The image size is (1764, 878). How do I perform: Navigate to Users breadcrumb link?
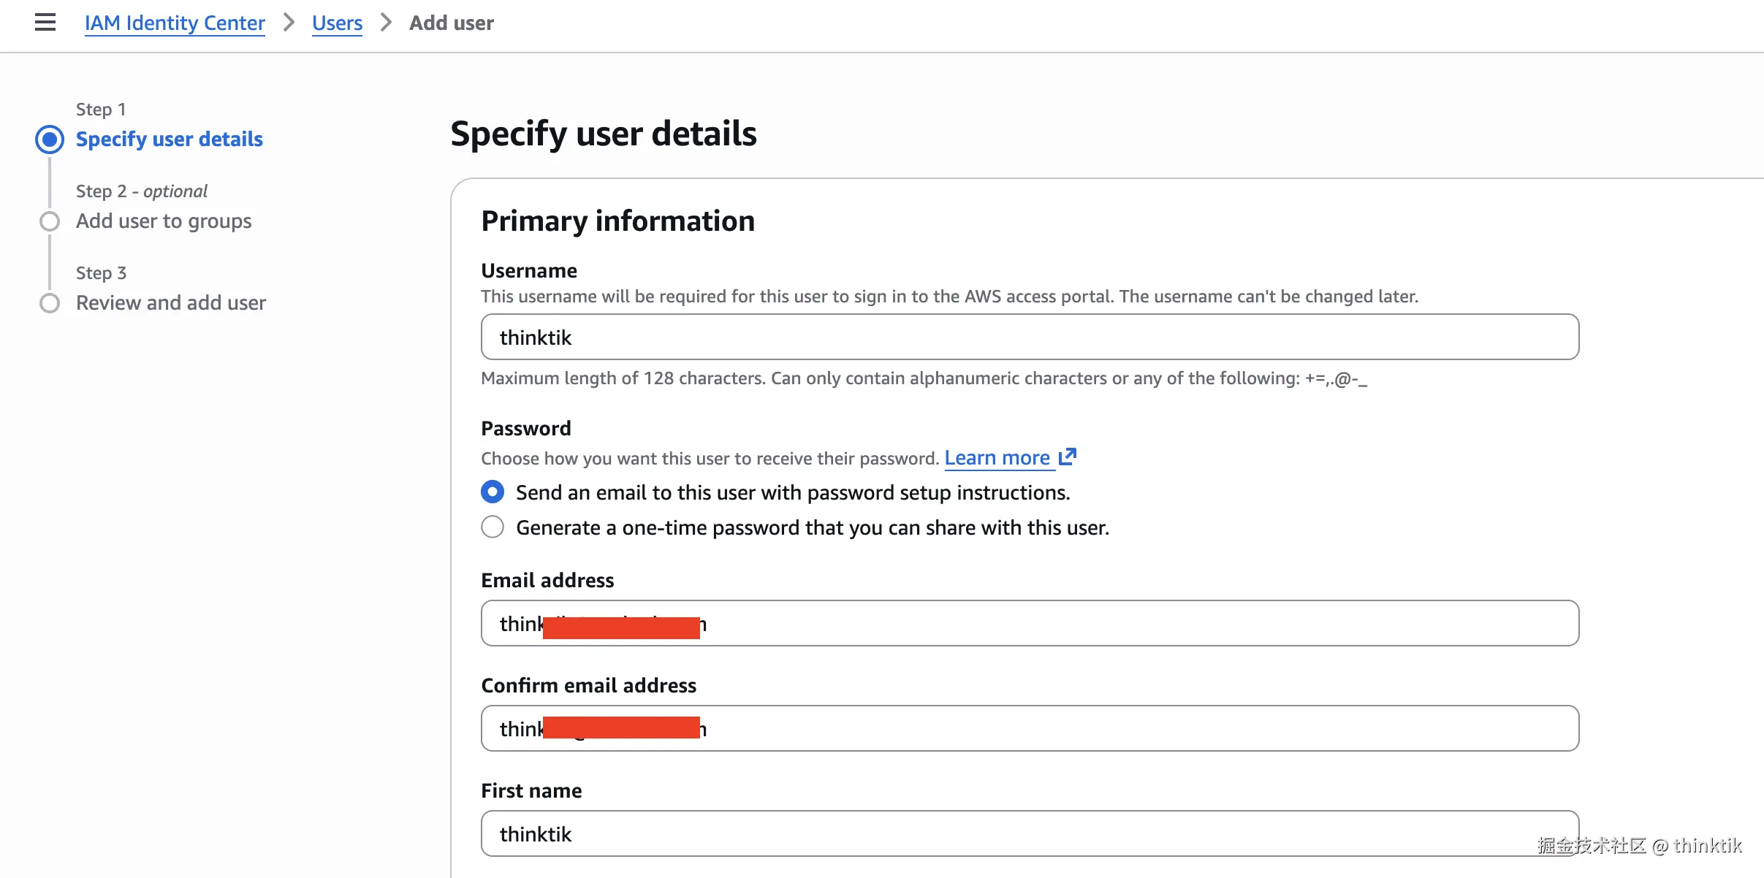[x=337, y=23]
